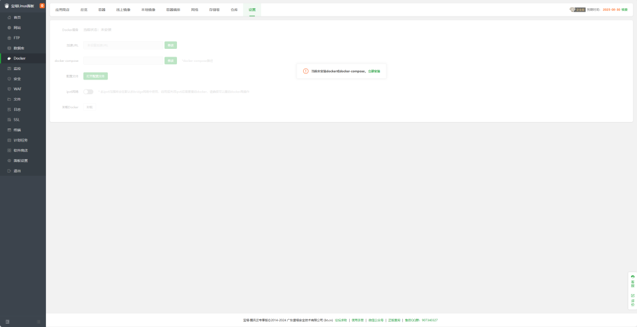Viewport: 637px width, 327px height.
Task: Open the WAF icon in sidebar
Action: [x=9, y=89]
